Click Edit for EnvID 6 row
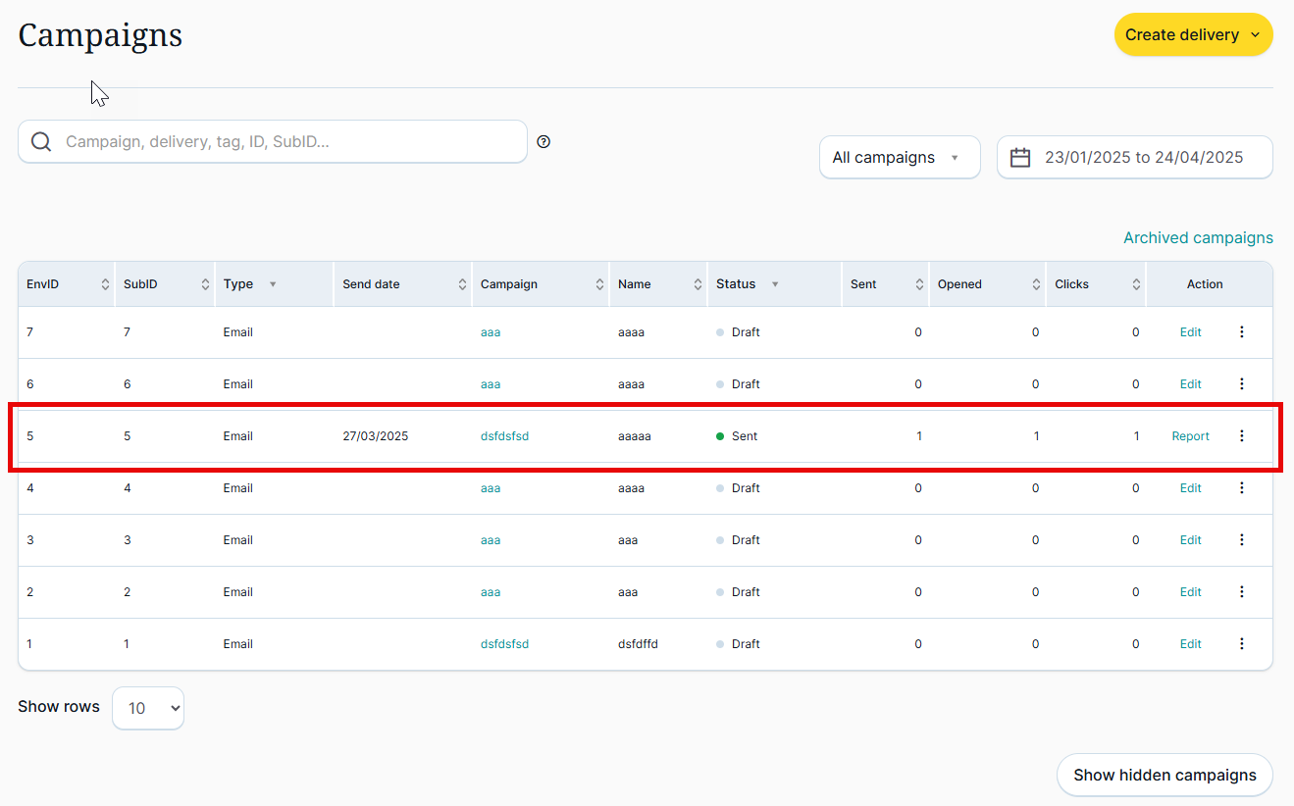Viewport: 1294px width, 806px height. coord(1190,384)
